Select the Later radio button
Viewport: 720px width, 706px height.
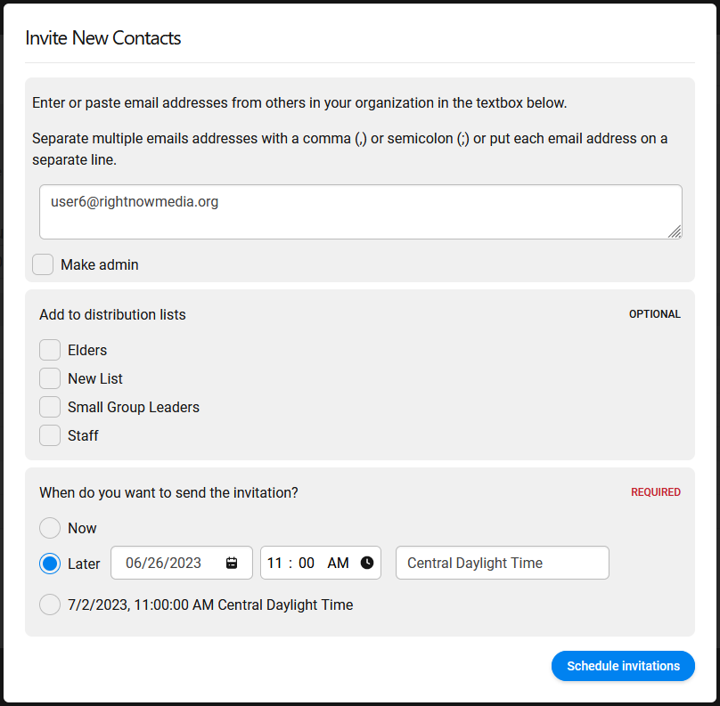[50, 563]
